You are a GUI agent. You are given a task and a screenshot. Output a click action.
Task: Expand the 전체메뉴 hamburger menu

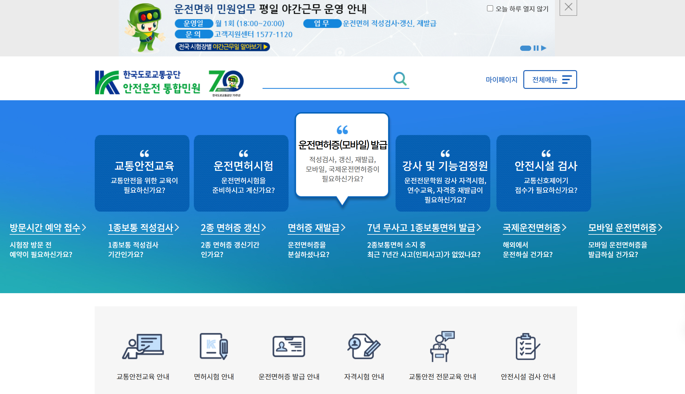pos(550,80)
